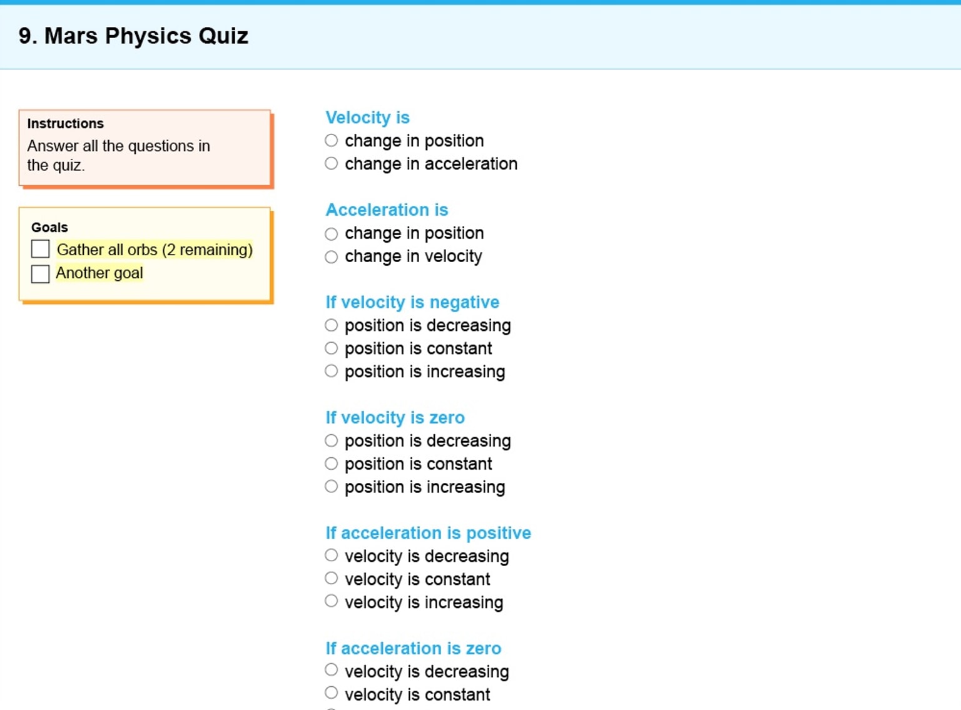The width and height of the screenshot is (961, 710).
Task: Pick 'position is increasing' for negative velocity
Action: click(332, 372)
